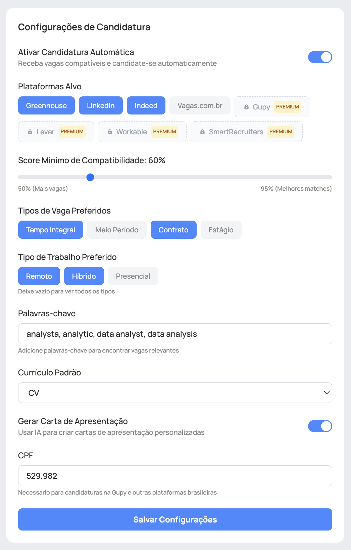Click the lock icon on SmartRecruiters
Screen dimensions: 351x550
click(x=202, y=132)
